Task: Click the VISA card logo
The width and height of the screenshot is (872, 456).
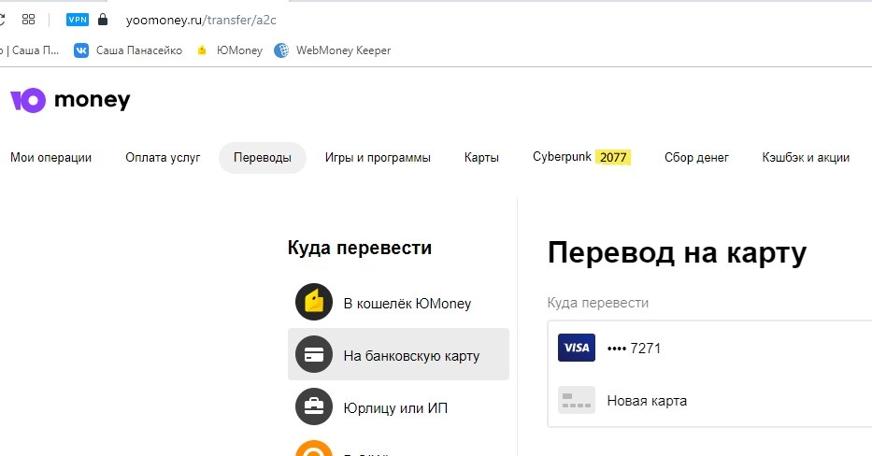Action: point(577,348)
